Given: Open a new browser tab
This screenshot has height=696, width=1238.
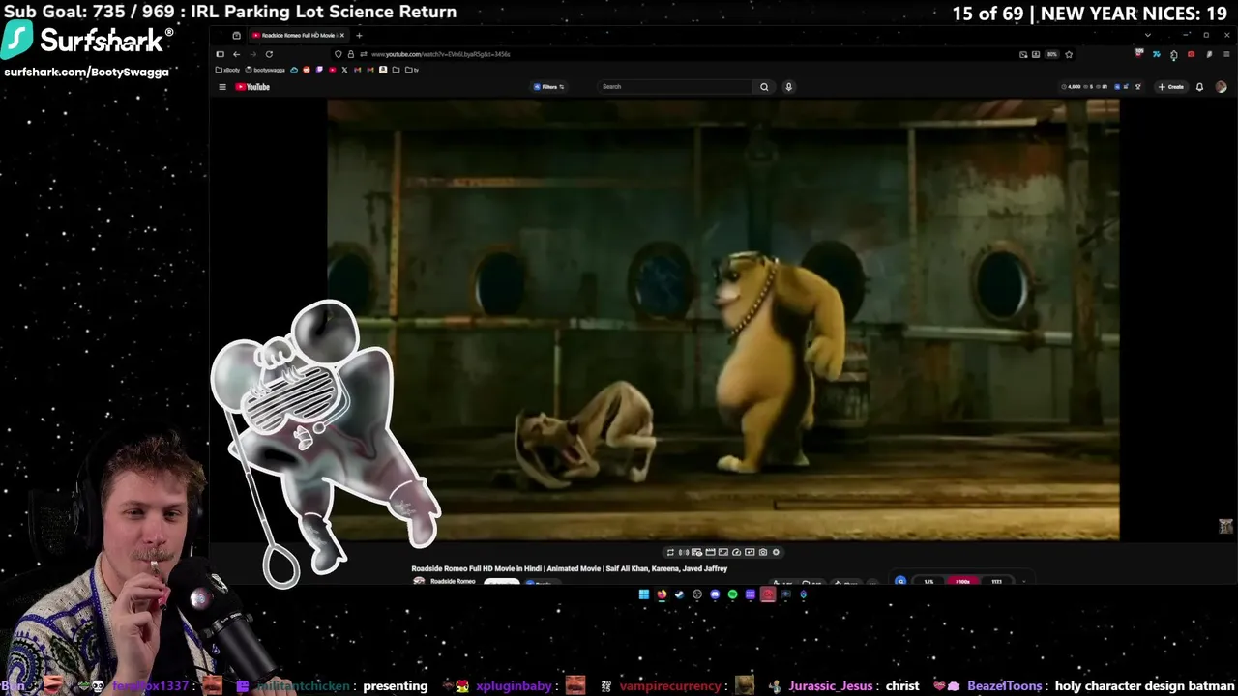Looking at the screenshot, I should click(359, 36).
